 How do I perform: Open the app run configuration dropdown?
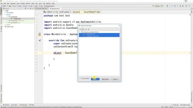coord(158,6)
